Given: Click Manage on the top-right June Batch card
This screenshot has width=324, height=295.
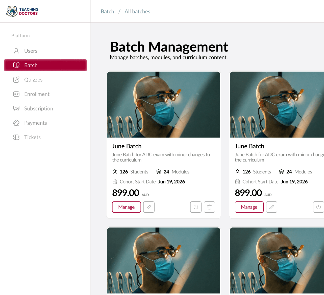Looking at the screenshot, I should (x=249, y=207).
